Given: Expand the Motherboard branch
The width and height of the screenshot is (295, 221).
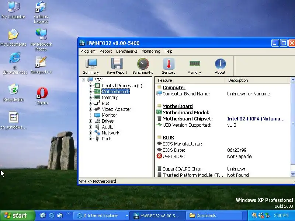Looking at the screenshot, I should (90, 91).
